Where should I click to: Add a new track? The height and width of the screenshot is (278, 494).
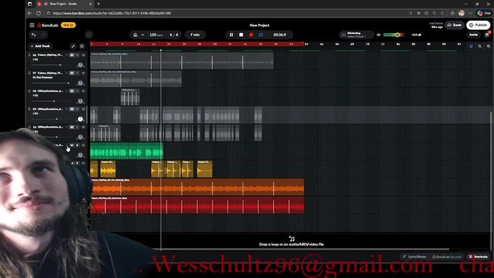[40, 46]
